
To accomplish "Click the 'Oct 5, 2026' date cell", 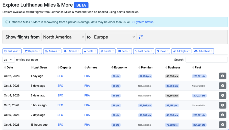I will click(12, 115).
